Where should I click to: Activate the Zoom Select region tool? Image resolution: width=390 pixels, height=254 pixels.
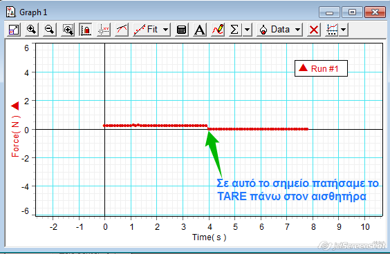68,30
